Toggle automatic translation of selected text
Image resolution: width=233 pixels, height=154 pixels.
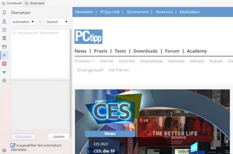(13, 145)
